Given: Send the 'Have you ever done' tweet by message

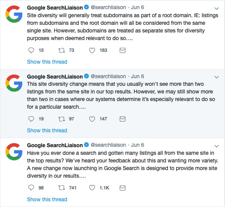Looking at the screenshot, I should point(123,188).
